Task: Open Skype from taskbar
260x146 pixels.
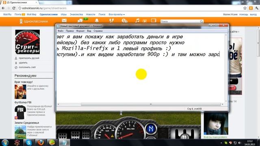Action: point(29,142)
